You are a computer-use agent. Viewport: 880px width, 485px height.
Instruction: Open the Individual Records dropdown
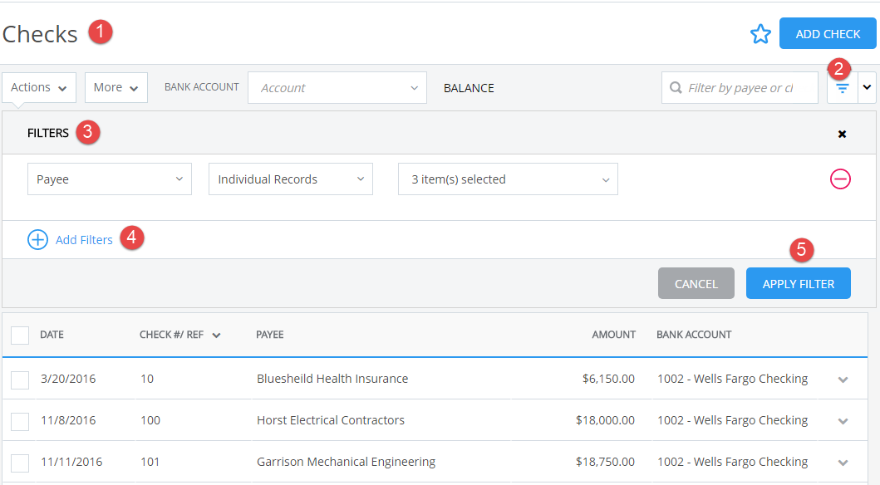pos(291,179)
